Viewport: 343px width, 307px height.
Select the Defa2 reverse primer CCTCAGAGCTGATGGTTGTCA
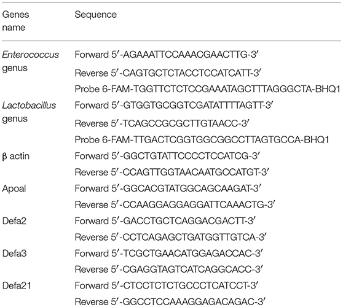tap(170, 237)
